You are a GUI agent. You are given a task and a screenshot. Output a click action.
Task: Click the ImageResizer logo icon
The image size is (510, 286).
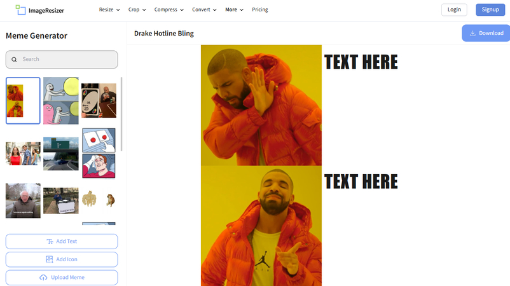(x=20, y=10)
